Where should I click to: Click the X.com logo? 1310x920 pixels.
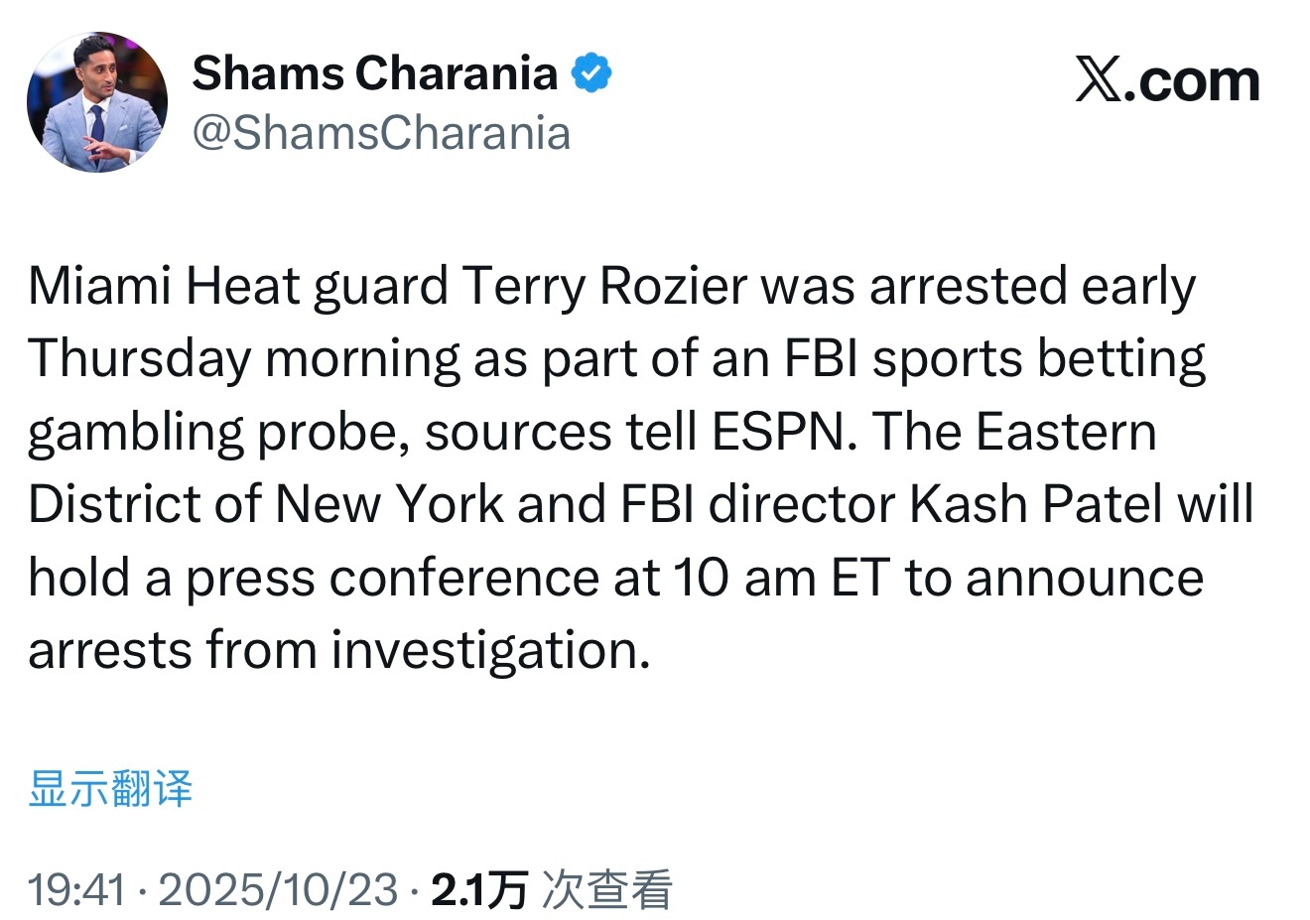pyautogui.click(x=1167, y=80)
